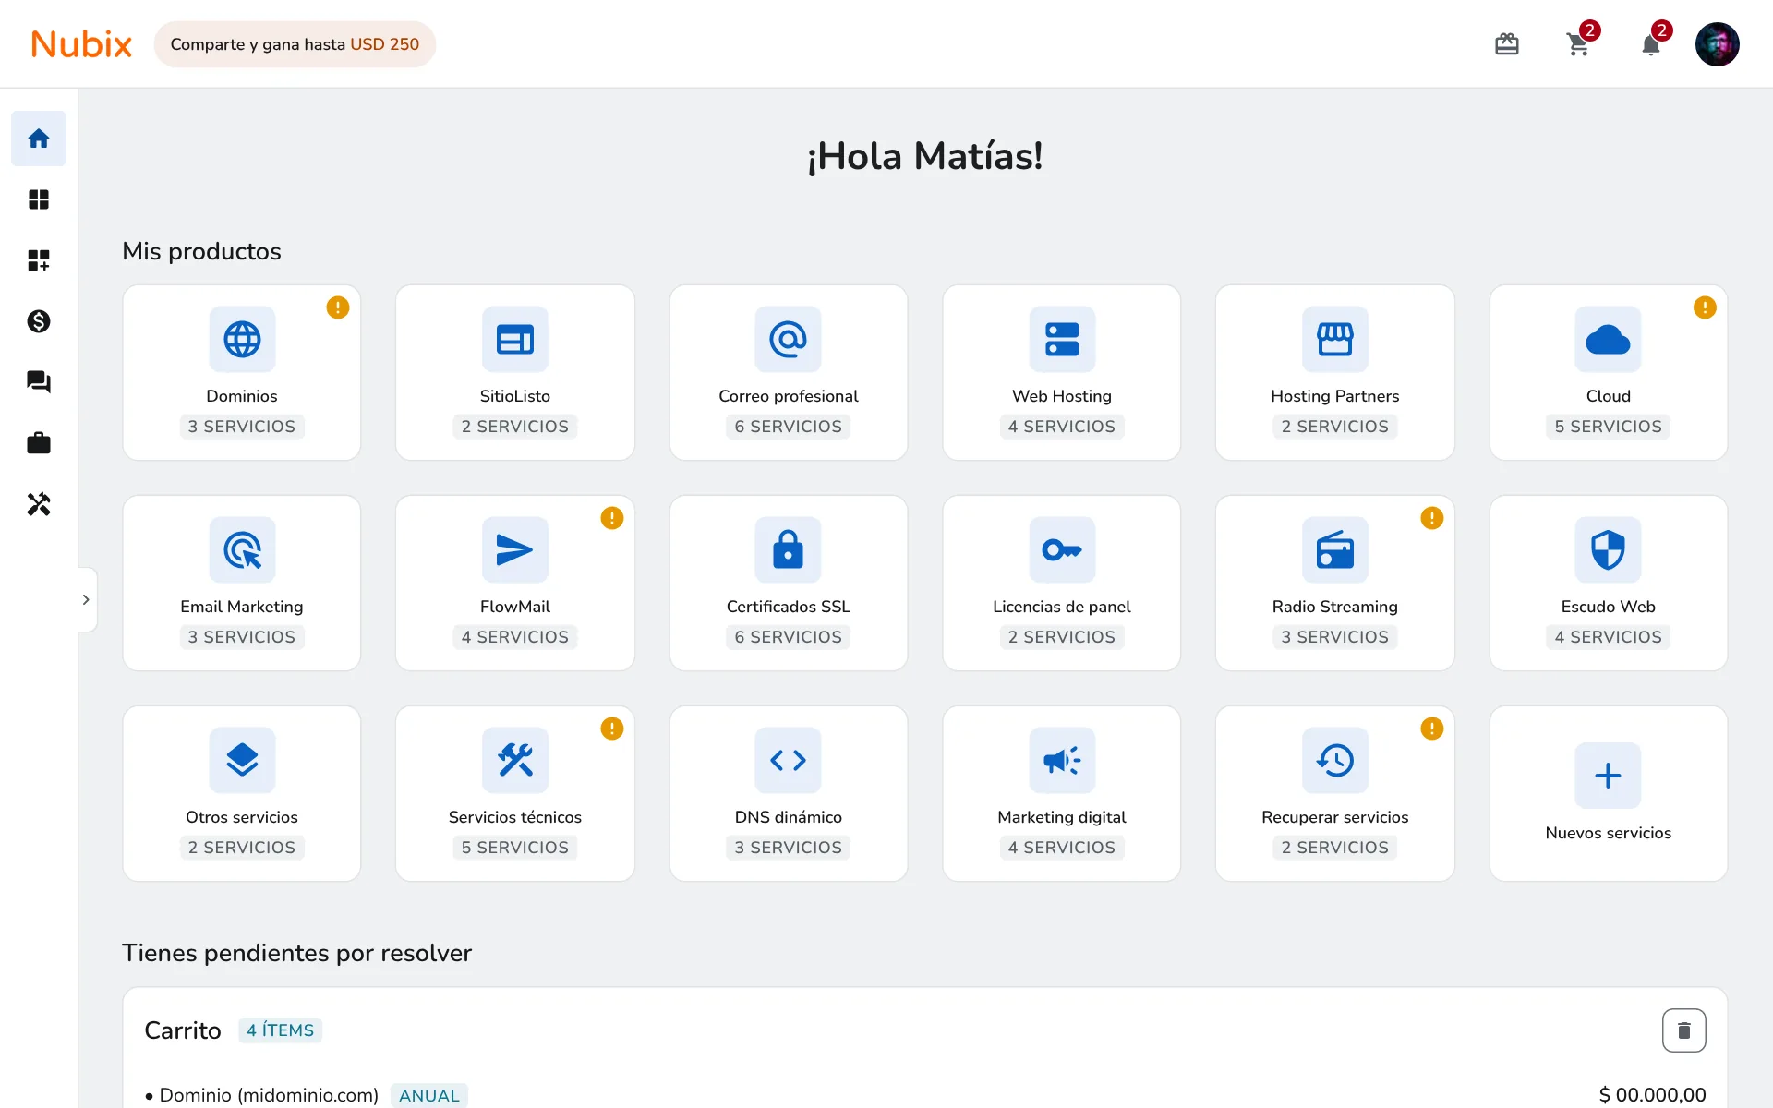
Task: Open the DNS dinámico card
Action: tap(789, 794)
